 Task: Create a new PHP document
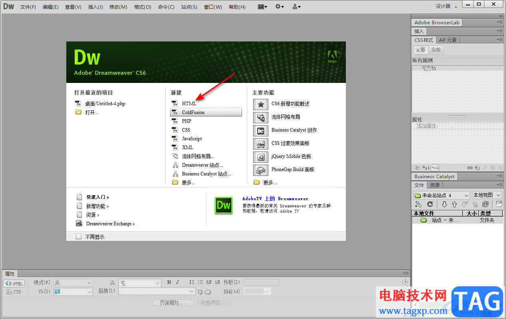click(x=187, y=121)
